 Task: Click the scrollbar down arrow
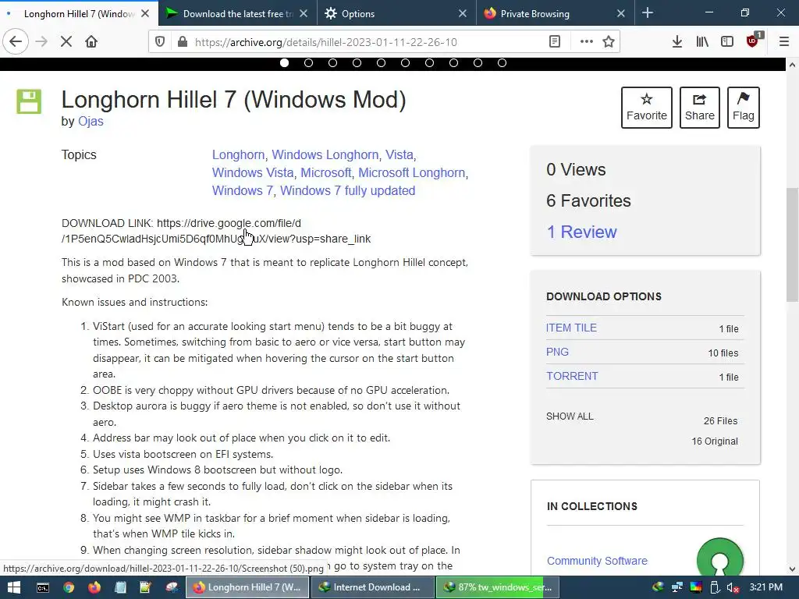coord(792,569)
